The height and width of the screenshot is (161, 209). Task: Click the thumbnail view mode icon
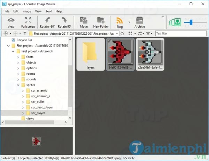point(130,33)
